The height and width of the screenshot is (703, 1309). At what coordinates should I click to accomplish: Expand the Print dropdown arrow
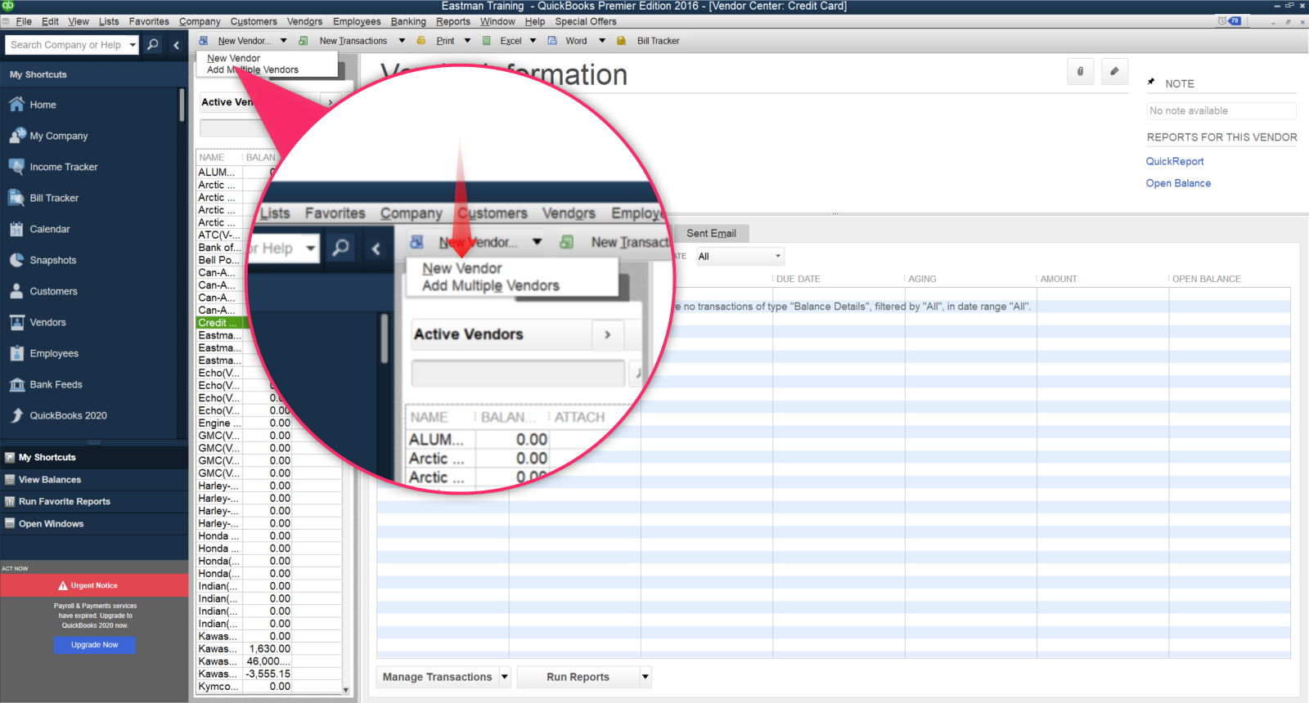467,41
